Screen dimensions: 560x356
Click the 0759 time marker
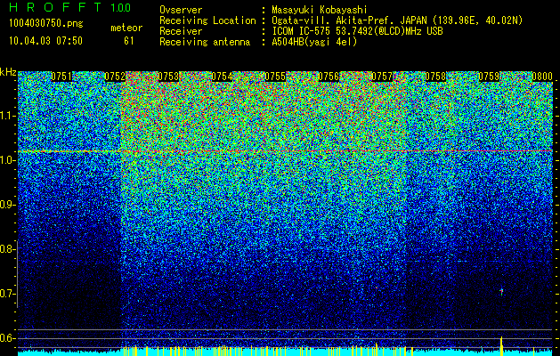pos(489,77)
